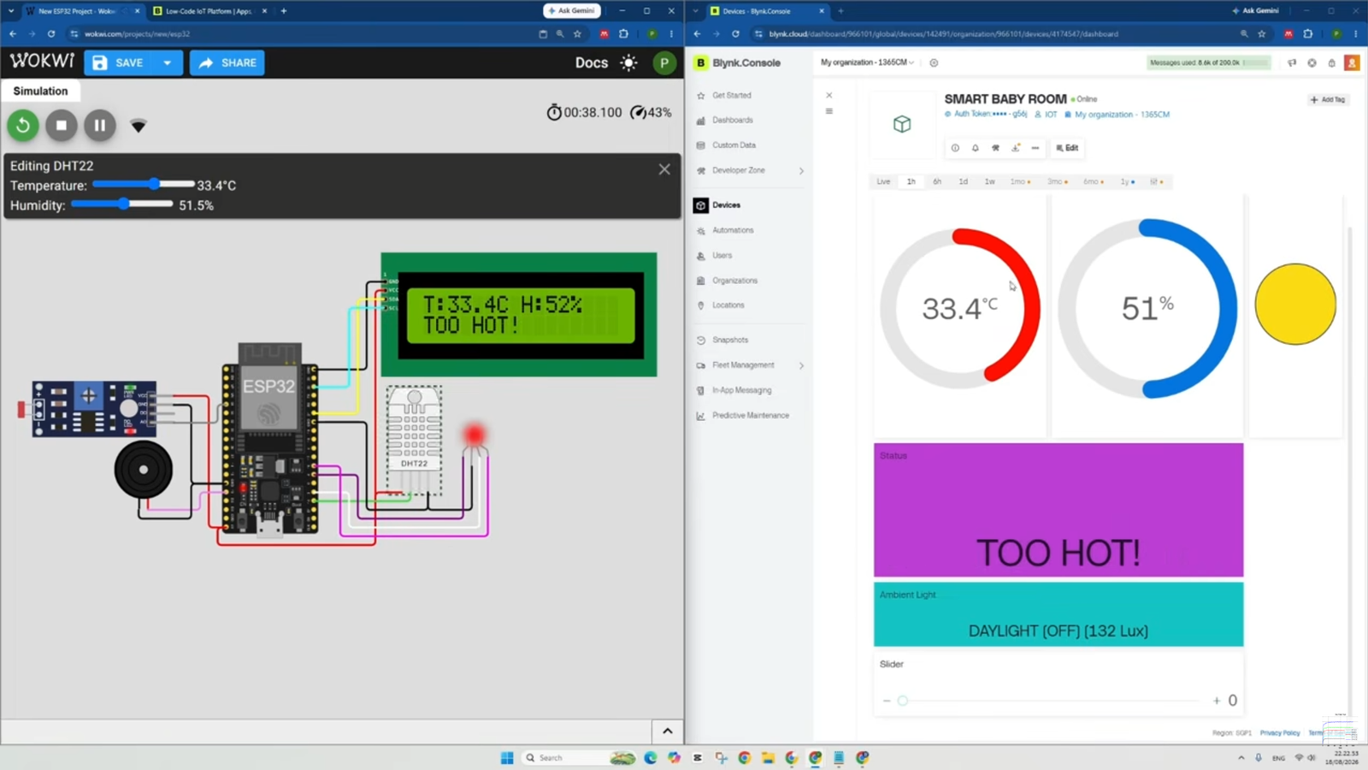Click the device download/update icon

(x=1015, y=148)
